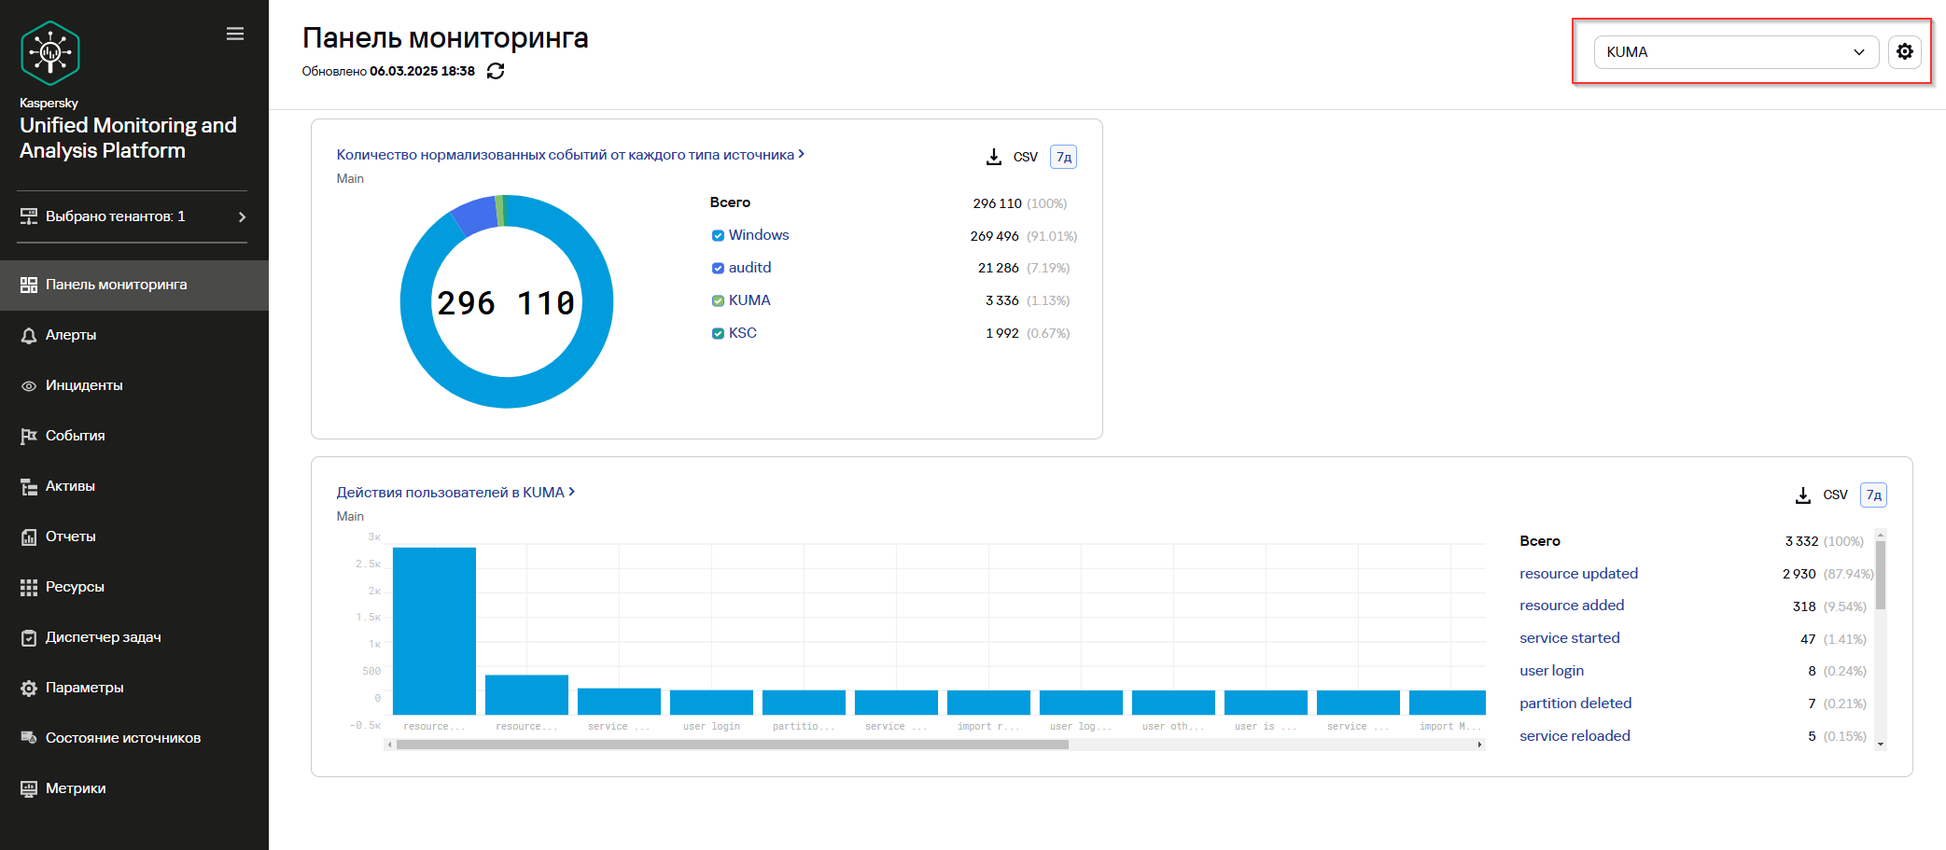This screenshot has height=850, width=1946.
Task: Click the report chart icon for Отчеты
Action: 29,536
